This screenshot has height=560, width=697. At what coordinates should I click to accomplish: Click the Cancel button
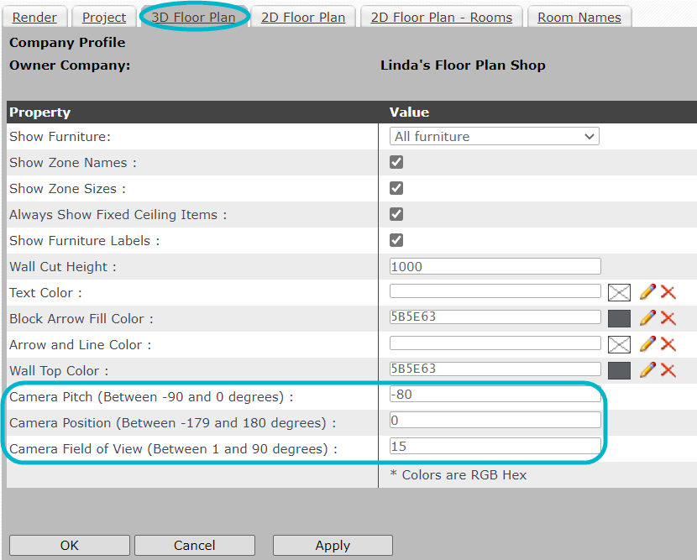(x=195, y=546)
